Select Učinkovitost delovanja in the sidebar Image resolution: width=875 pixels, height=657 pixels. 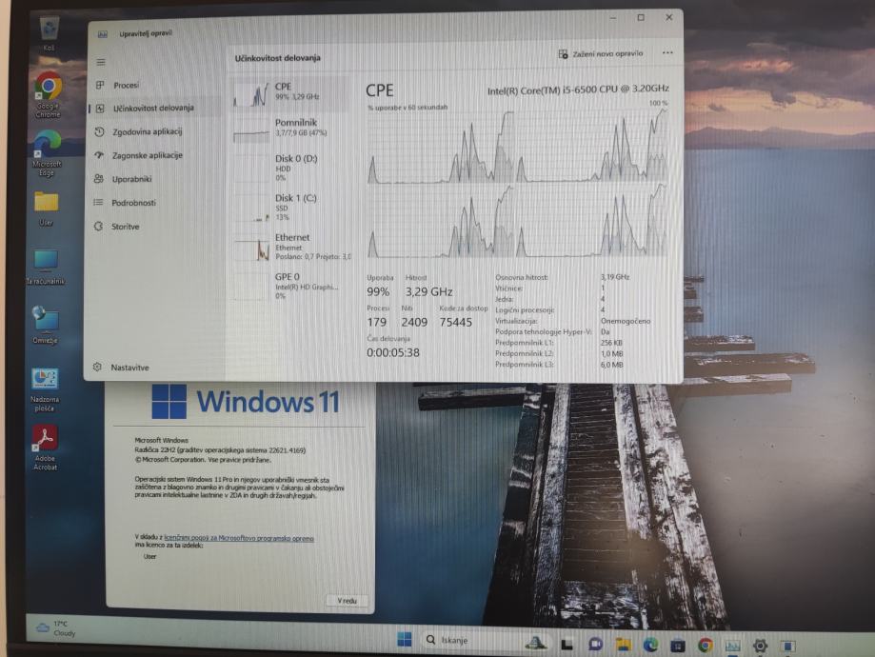[x=153, y=109]
